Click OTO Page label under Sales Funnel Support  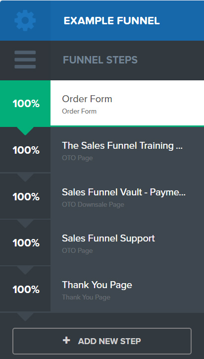pos(77,250)
